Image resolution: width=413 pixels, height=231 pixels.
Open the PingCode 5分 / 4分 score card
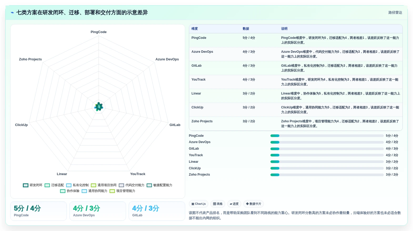tap(38, 211)
